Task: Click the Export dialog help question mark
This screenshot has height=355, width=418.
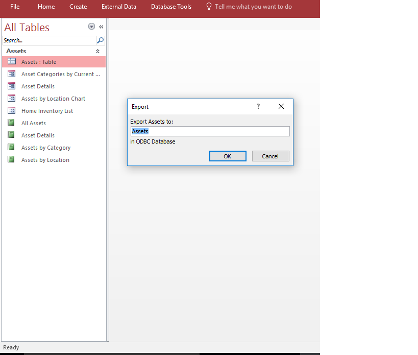Action: click(258, 106)
